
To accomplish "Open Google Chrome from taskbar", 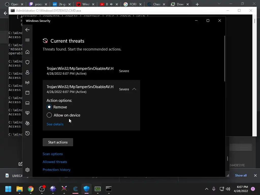I will click(31, 189).
